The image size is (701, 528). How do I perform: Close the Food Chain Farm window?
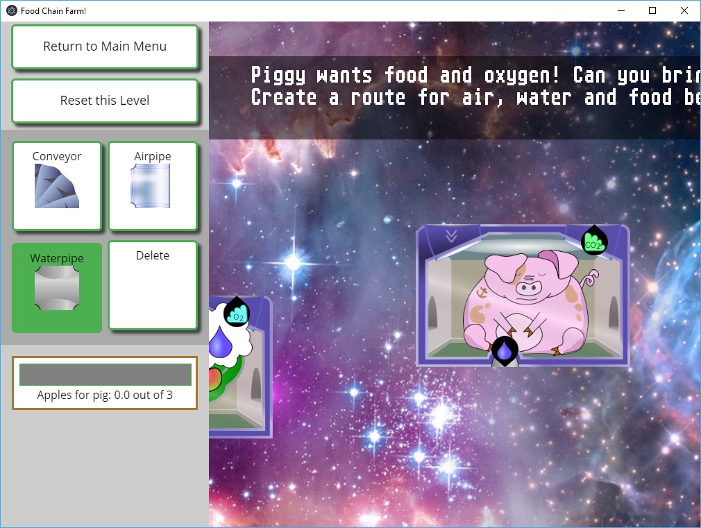point(684,10)
